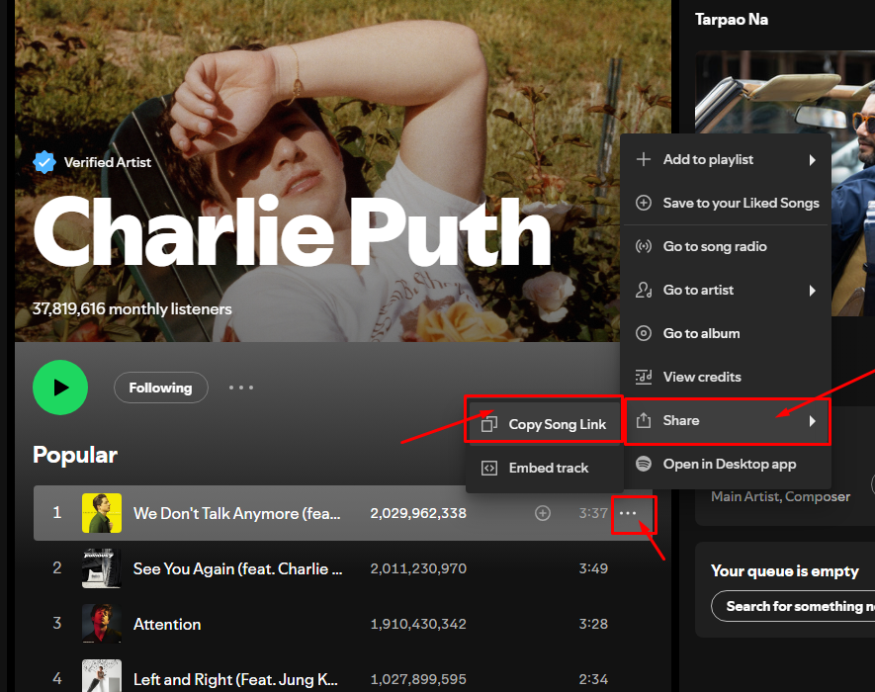Click the 3:37 duration of We Don't Talk Anymore
Image resolution: width=875 pixels, height=692 pixels.
593,513
